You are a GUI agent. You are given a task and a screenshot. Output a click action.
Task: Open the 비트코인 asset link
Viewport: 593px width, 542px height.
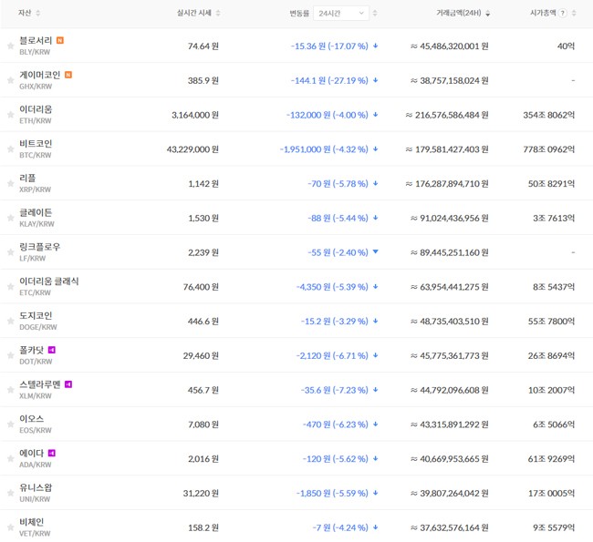click(x=36, y=144)
